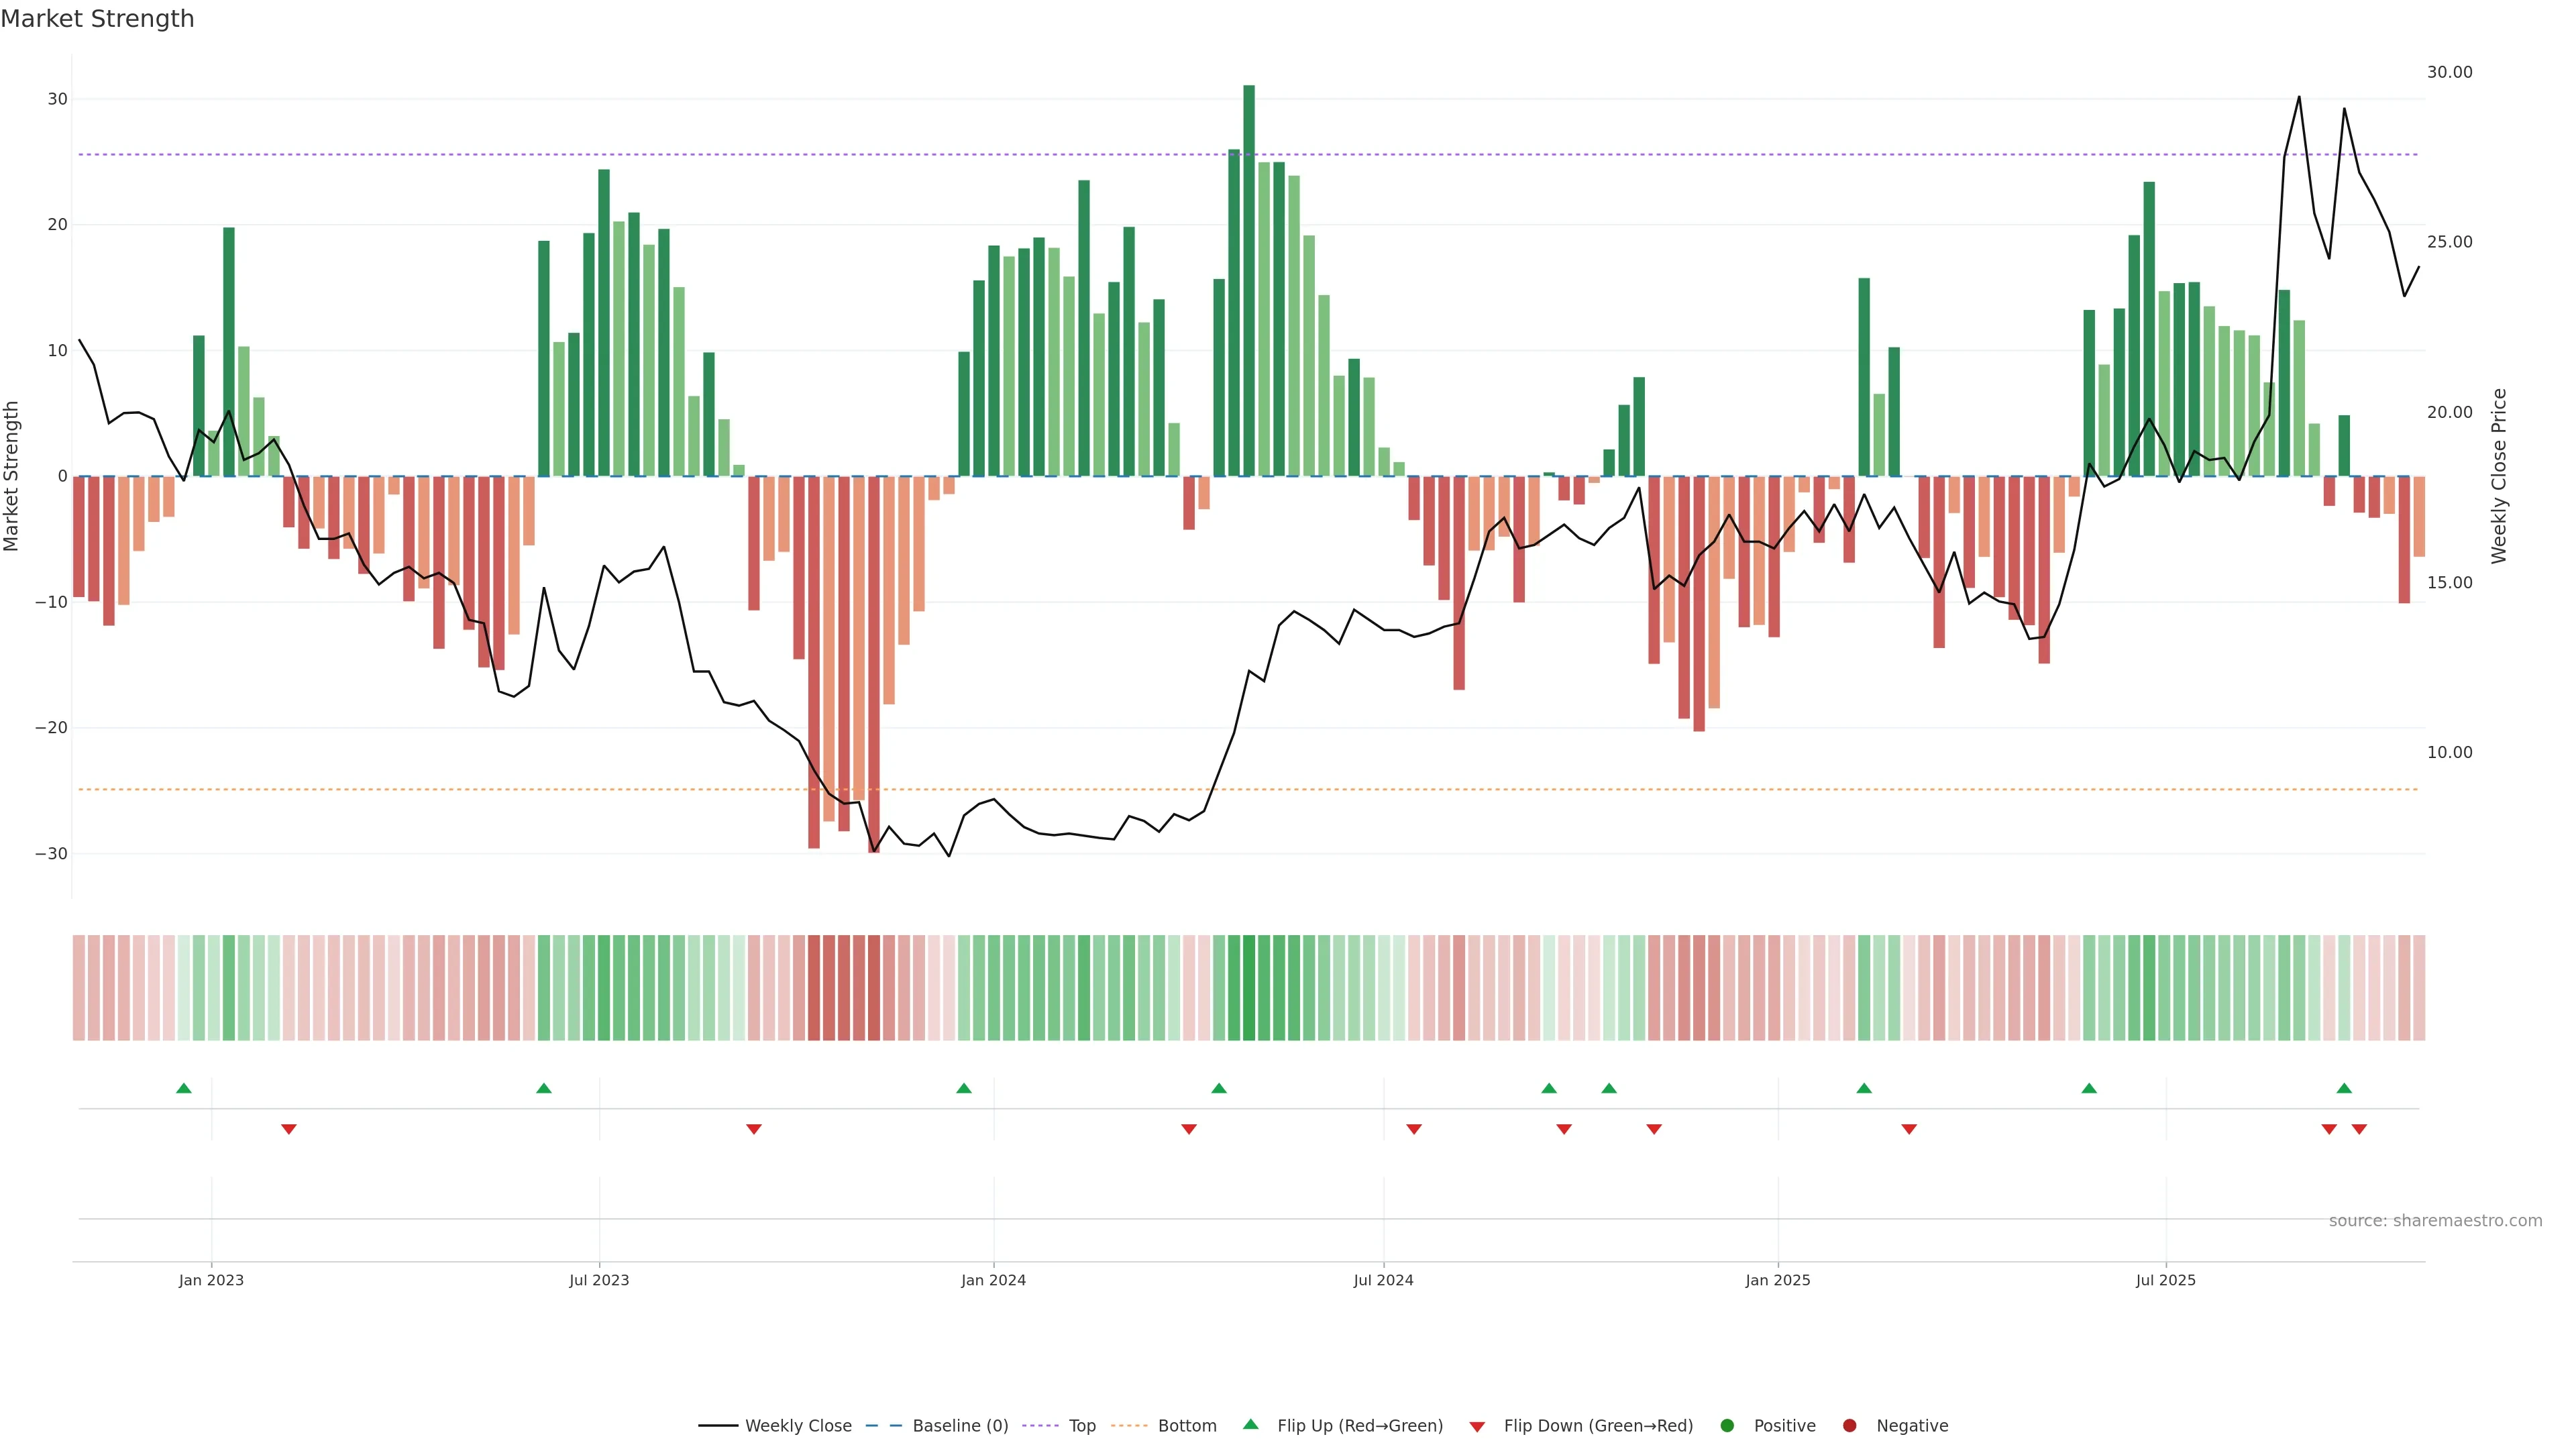The width and height of the screenshot is (2576, 1449).
Task: Click the first red flip-down marker after Jan 2023
Action: coord(289,1129)
